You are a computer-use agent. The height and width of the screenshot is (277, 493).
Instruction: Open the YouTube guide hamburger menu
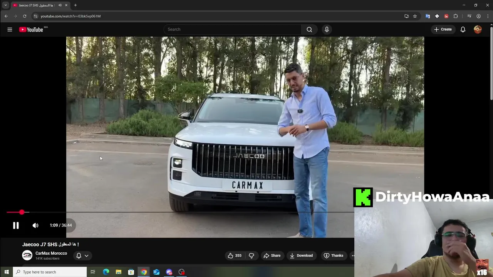(10, 29)
